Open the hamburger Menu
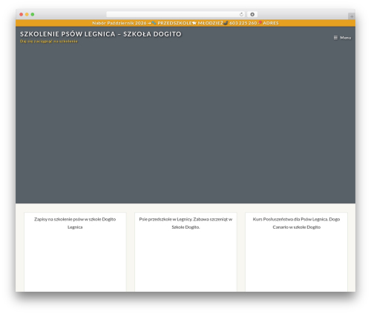Screen dimensions: 371x314 pyautogui.click(x=342, y=38)
